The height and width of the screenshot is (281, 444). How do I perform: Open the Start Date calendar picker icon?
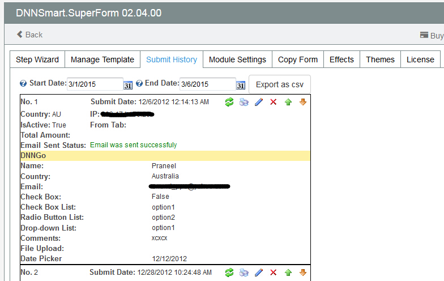tap(128, 85)
